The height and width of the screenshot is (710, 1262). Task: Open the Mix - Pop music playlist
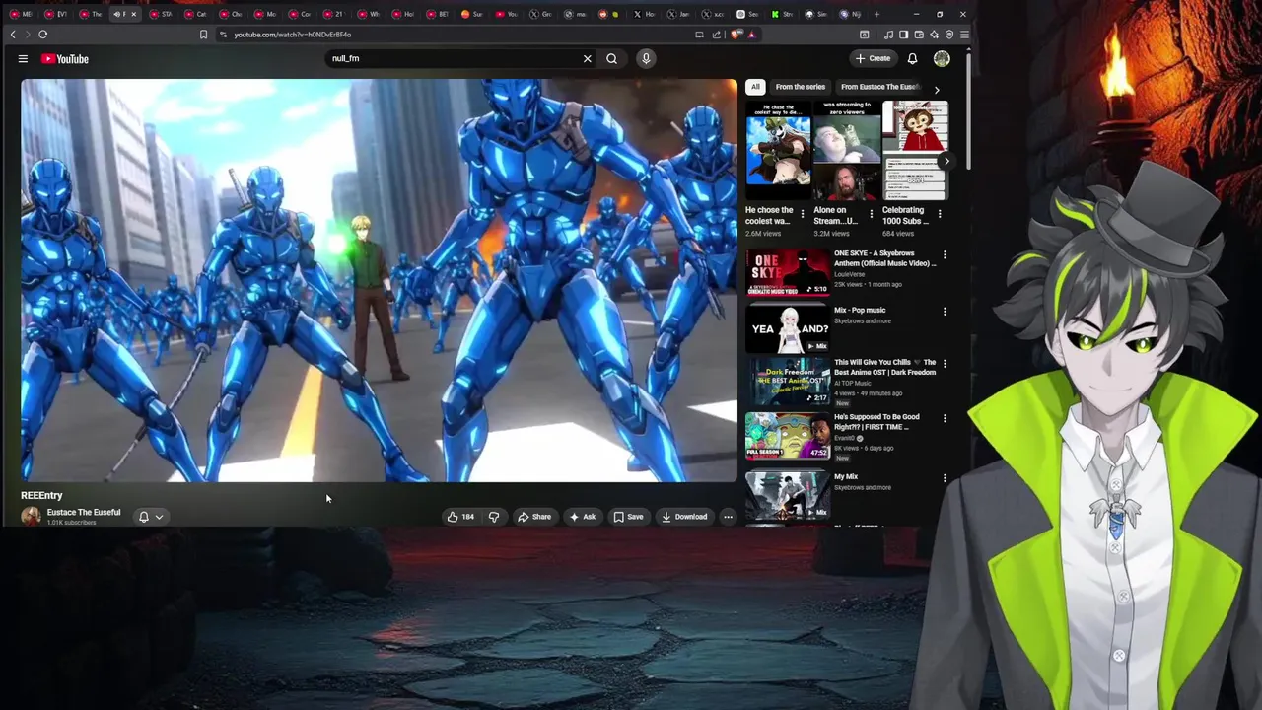coord(860,310)
